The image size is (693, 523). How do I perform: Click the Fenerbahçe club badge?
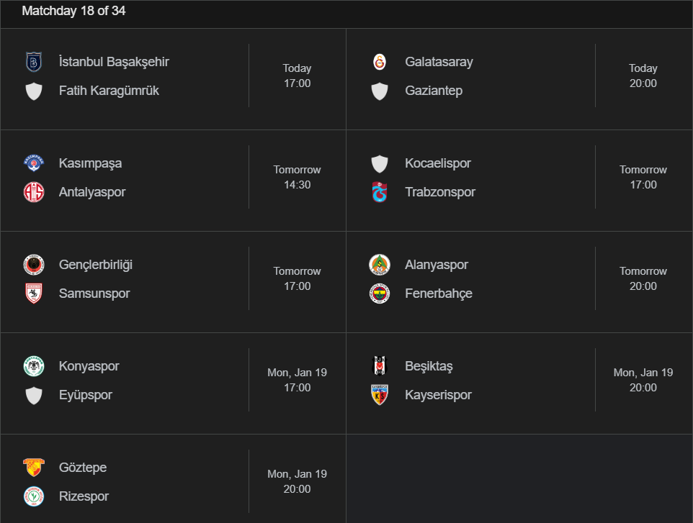pos(380,294)
